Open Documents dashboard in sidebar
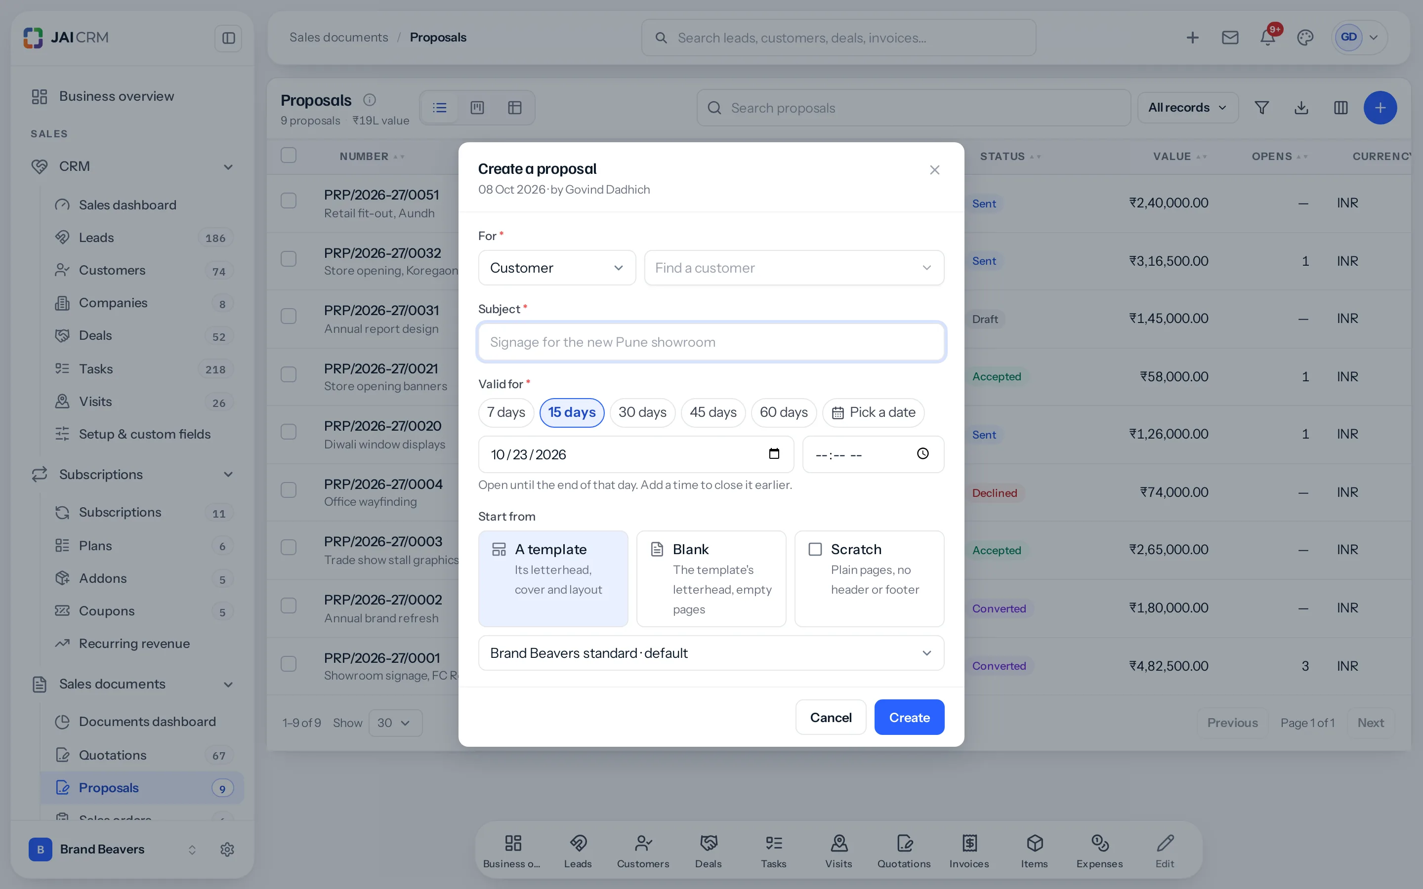Viewport: 1423px width, 889px height. 142,722
